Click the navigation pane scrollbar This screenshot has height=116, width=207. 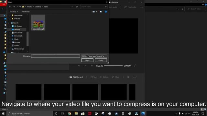tap(27, 39)
